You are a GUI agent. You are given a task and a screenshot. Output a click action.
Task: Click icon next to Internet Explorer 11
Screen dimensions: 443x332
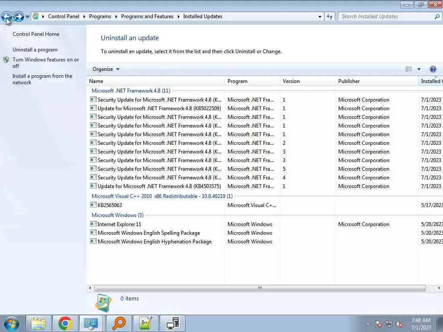tap(93, 224)
